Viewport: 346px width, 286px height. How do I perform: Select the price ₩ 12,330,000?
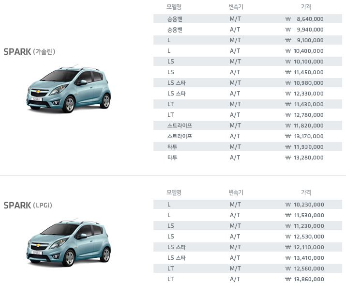tap(304, 94)
